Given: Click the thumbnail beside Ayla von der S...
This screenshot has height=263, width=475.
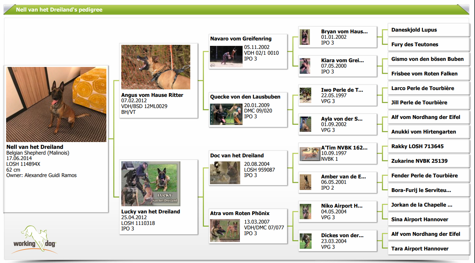Looking at the screenshot, I should (305, 124).
